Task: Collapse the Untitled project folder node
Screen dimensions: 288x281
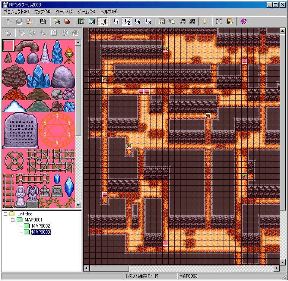Action: click(6, 214)
